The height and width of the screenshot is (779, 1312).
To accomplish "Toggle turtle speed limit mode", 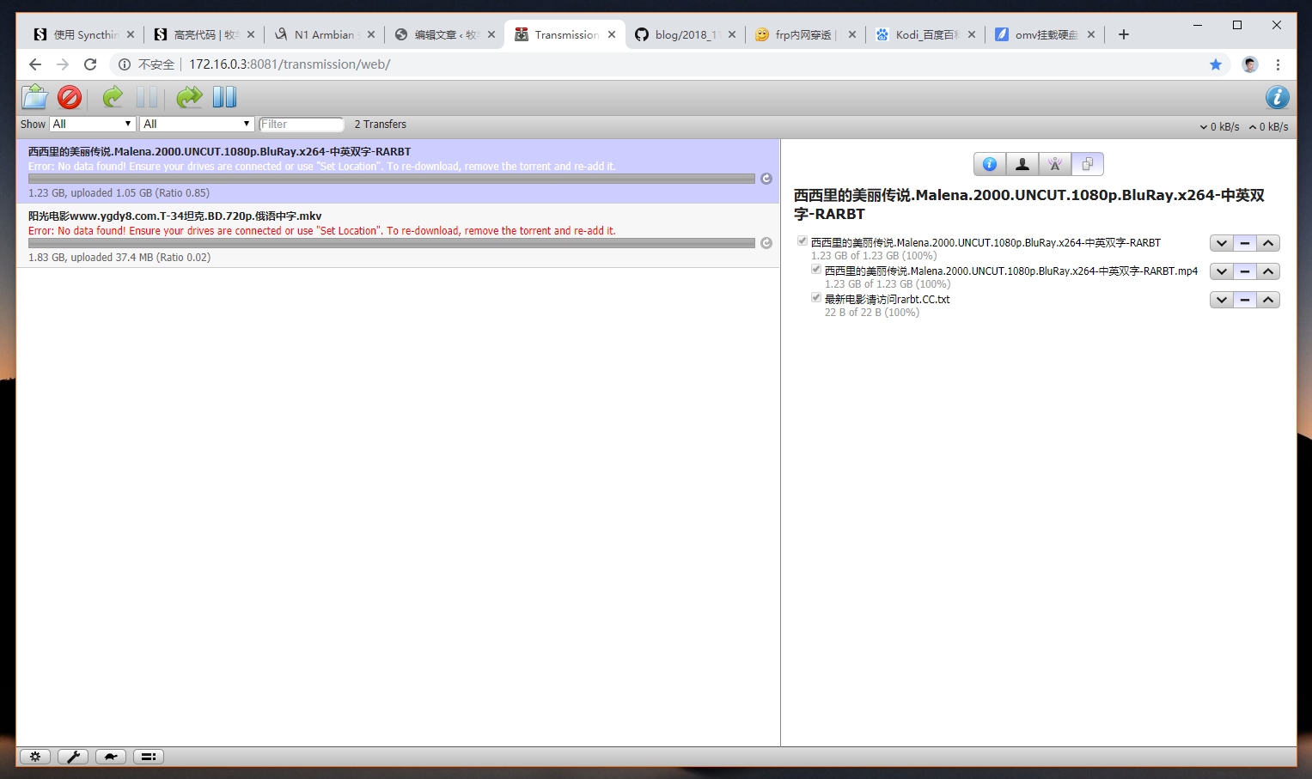I will 111,757.
